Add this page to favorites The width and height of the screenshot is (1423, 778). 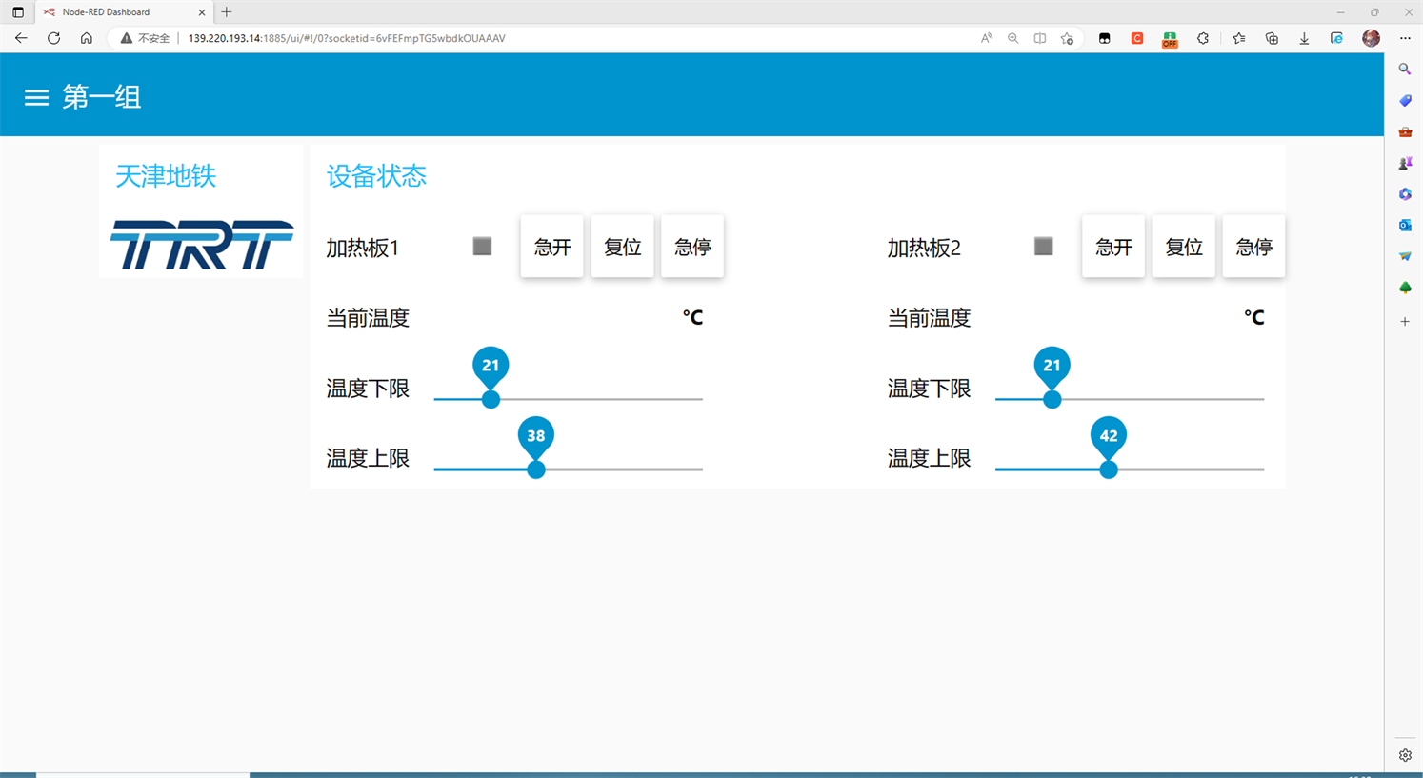[x=1067, y=38]
